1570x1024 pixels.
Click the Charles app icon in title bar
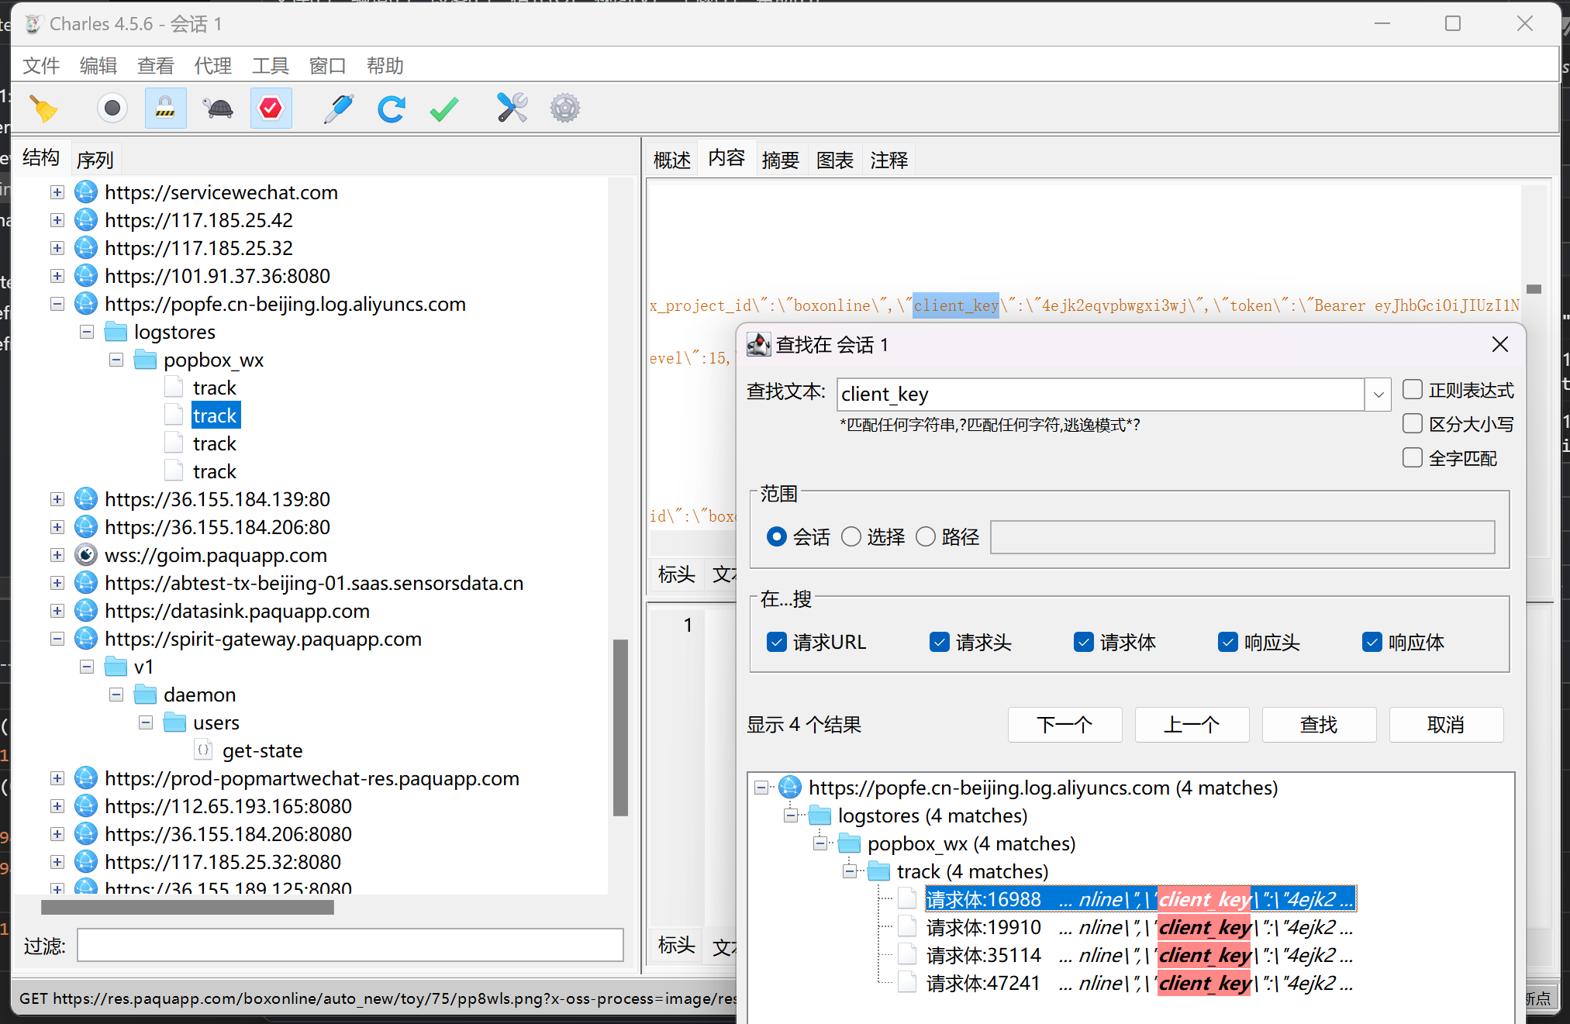click(33, 24)
